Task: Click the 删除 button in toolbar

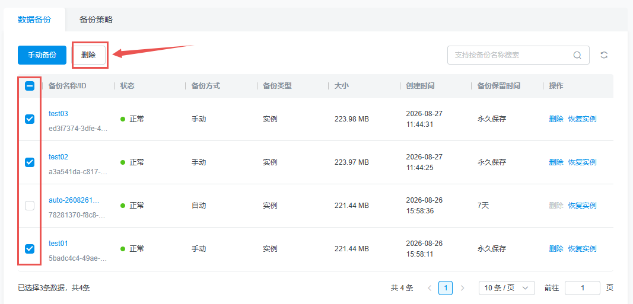Action: 88,55
